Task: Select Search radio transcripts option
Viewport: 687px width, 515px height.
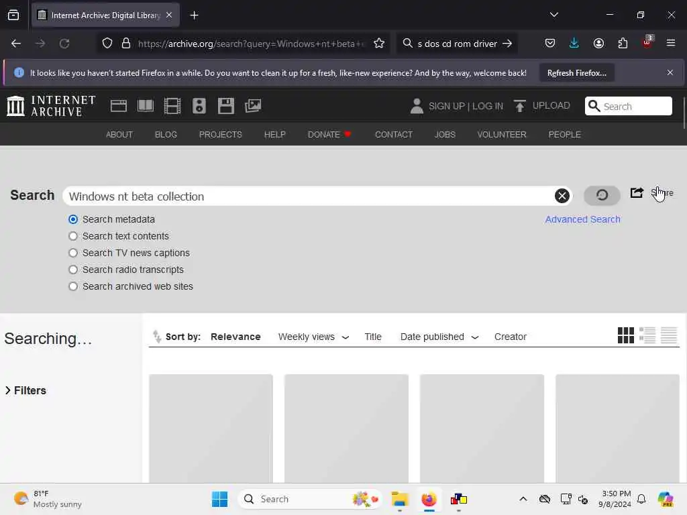Action: [73, 270]
